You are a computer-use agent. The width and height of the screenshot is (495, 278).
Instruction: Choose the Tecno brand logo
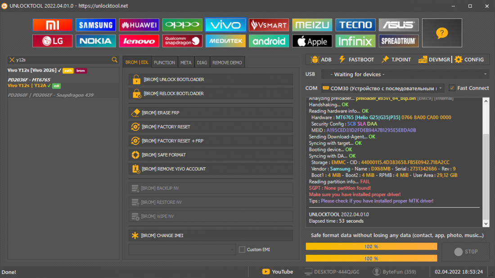(355, 25)
